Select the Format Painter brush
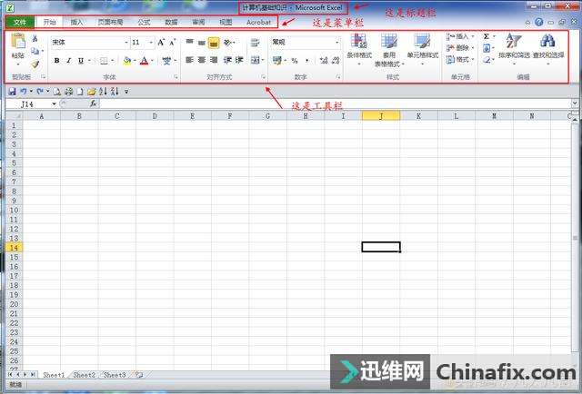This screenshot has height=394, width=582. pyautogui.click(x=35, y=64)
